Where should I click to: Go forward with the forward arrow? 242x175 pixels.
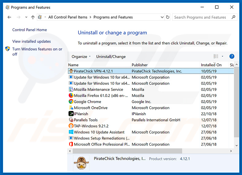pos(18,17)
